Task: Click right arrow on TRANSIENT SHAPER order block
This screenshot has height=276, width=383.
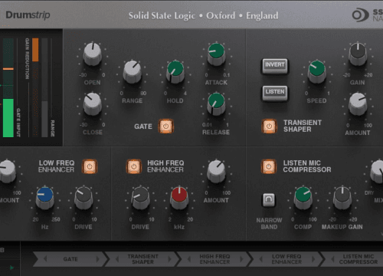Action: click(x=169, y=259)
